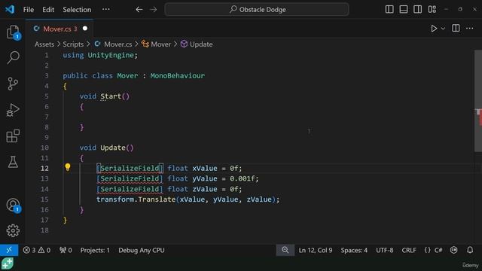Open the run options dropdown arrow
Viewport: 482px width, 271px height.
coord(443,29)
